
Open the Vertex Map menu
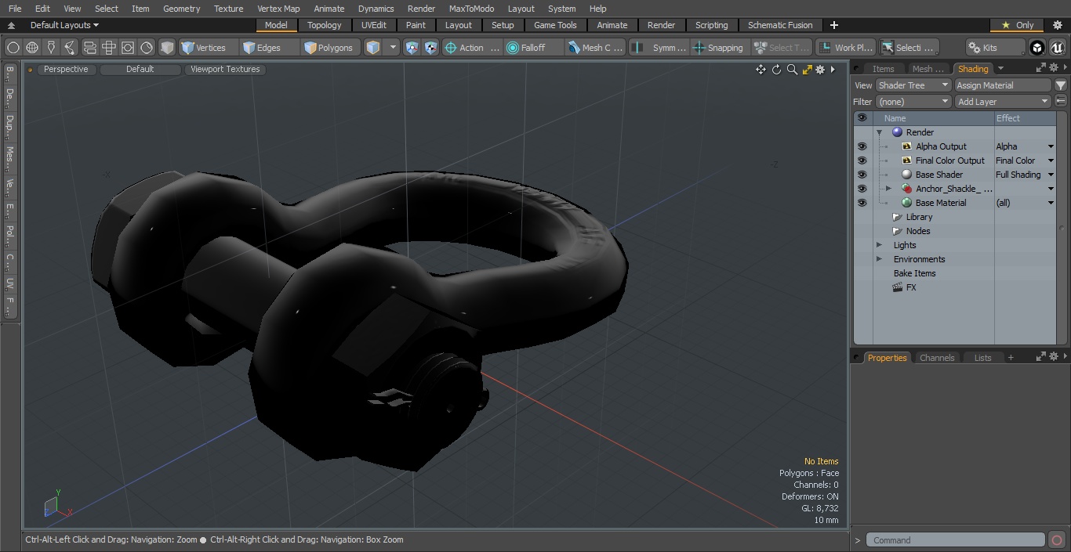tap(278, 9)
